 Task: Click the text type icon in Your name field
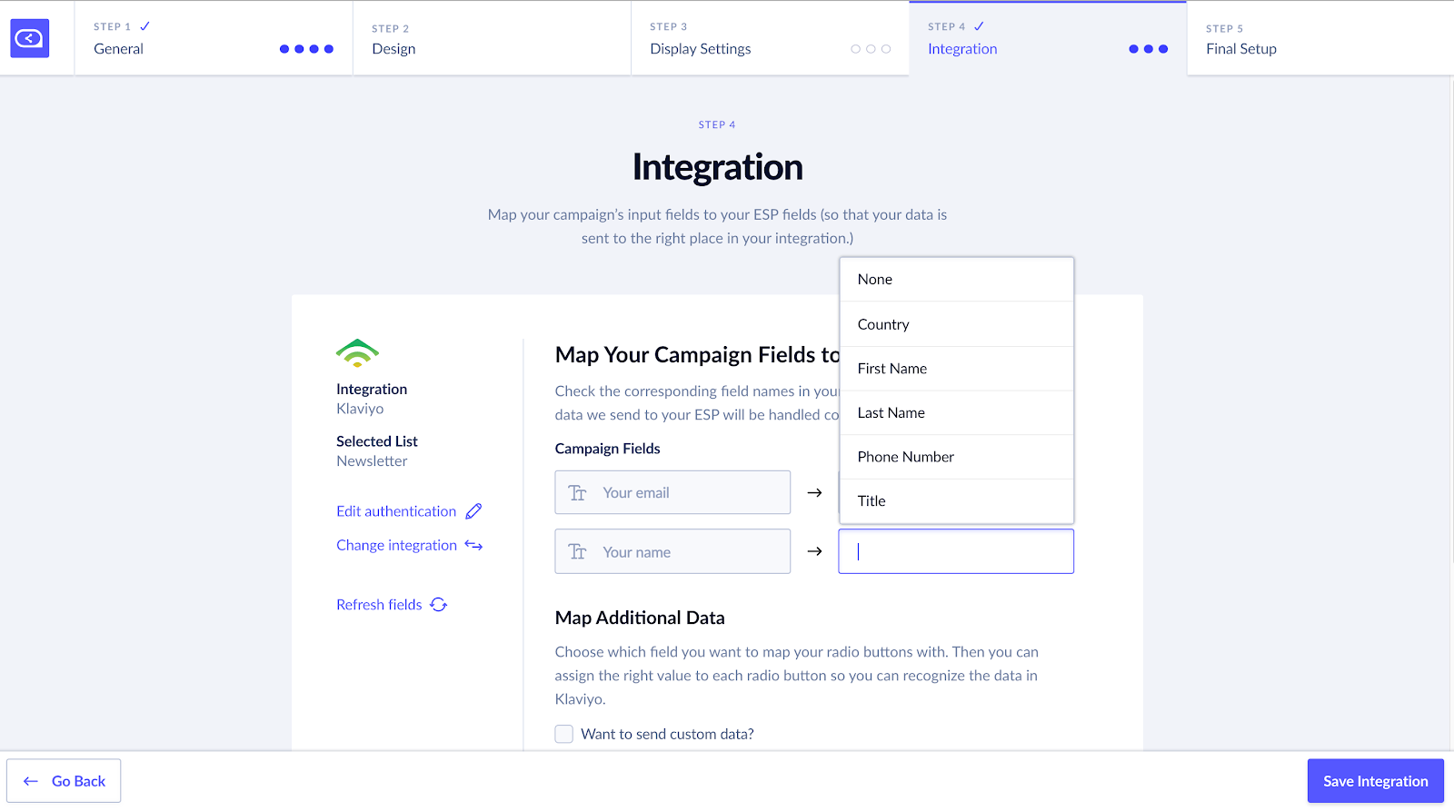coord(578,552)
